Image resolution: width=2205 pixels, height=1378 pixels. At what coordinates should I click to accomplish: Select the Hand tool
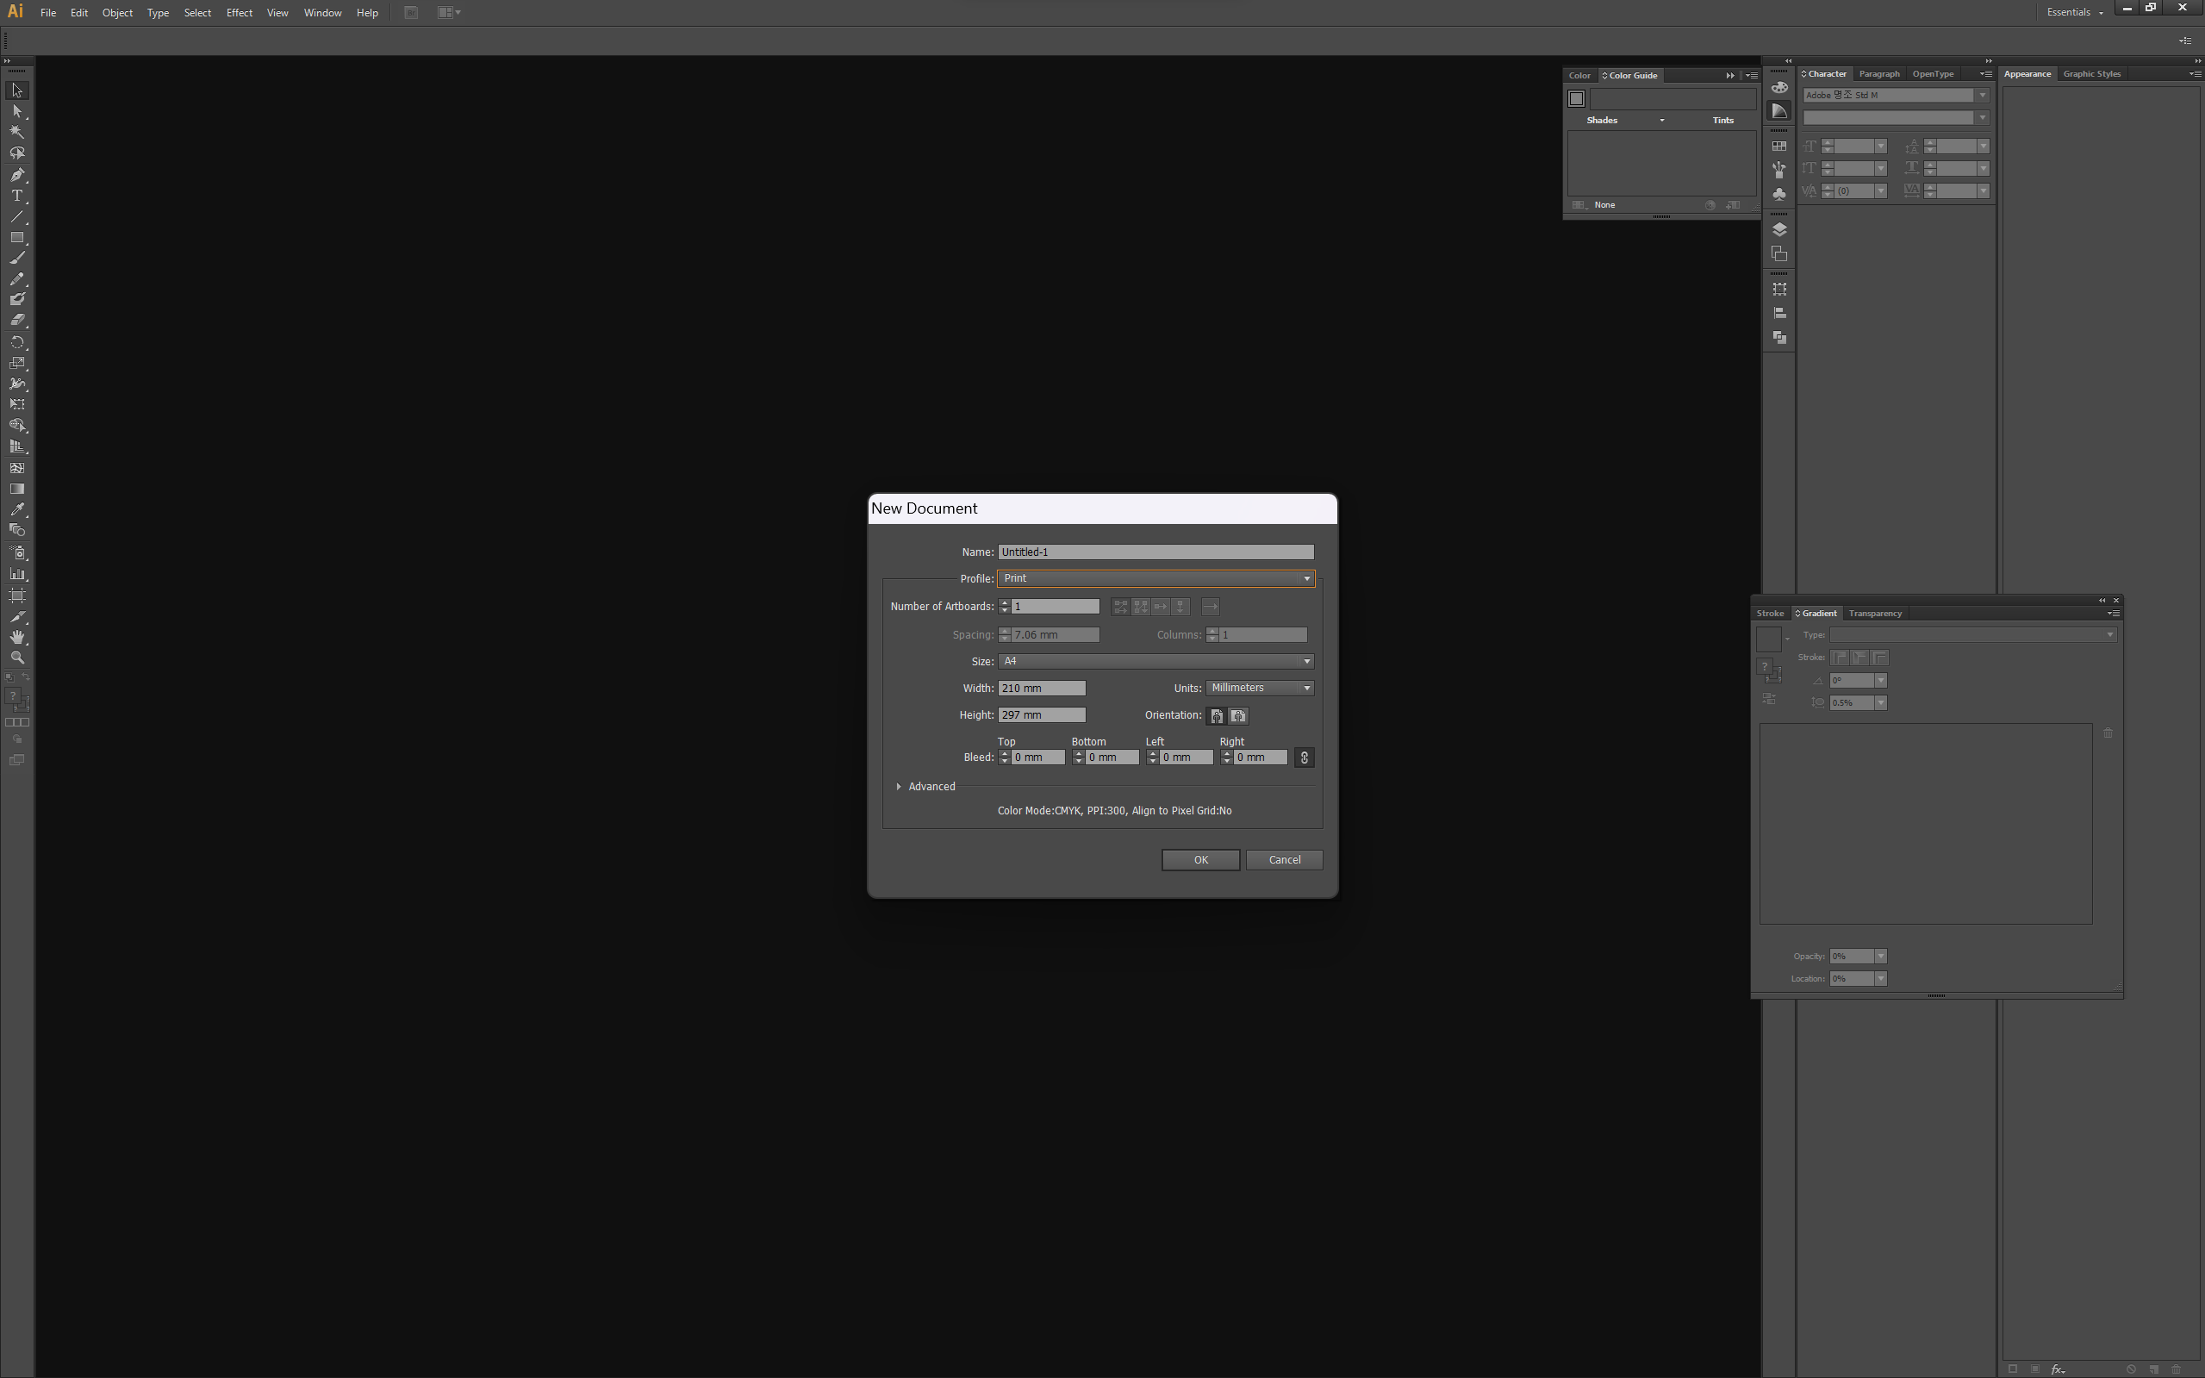(16, 636)
